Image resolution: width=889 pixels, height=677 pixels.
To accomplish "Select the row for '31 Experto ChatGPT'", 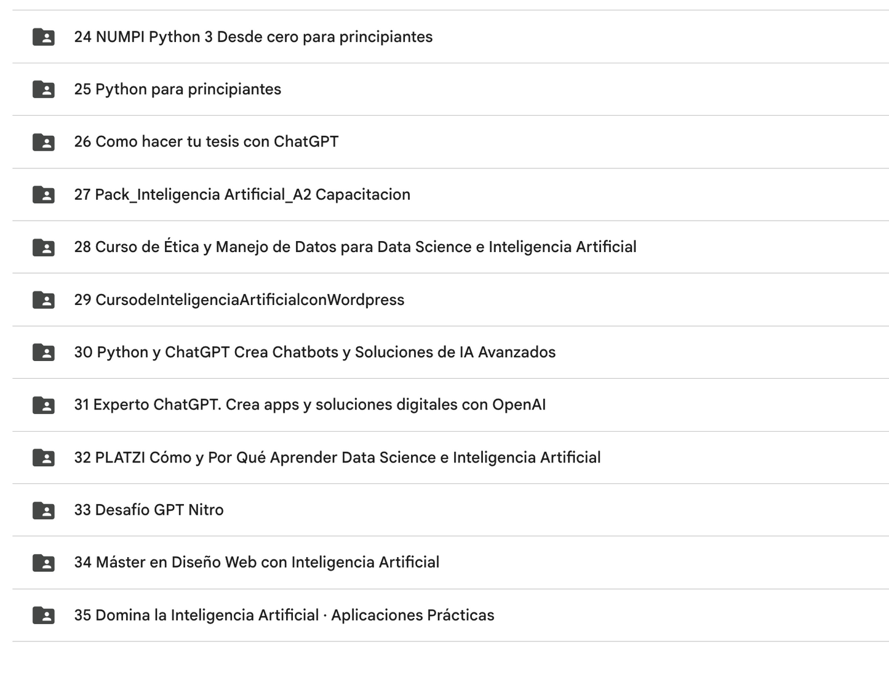I will (310, 405).
